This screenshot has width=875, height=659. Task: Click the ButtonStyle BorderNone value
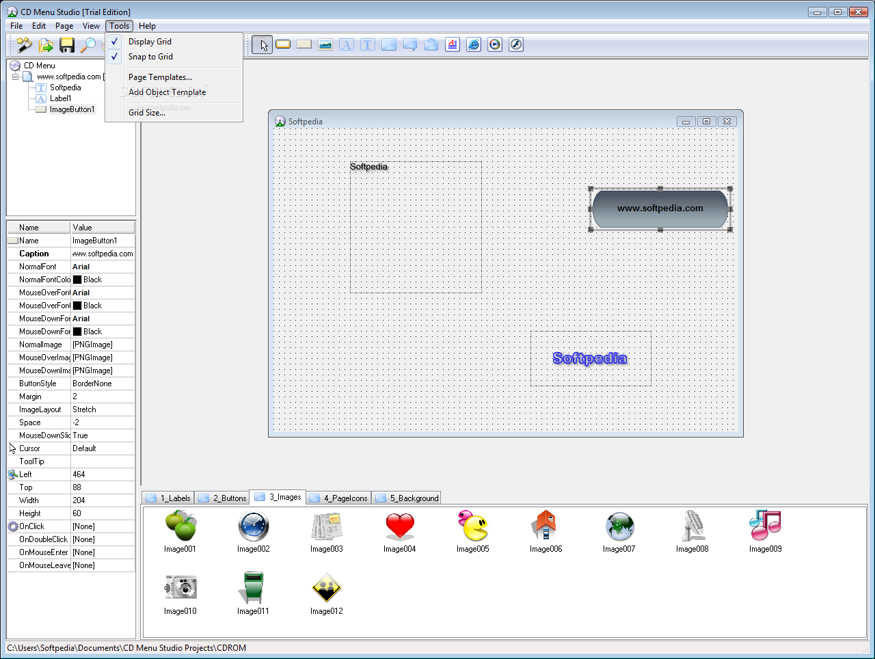pos(103,384)
